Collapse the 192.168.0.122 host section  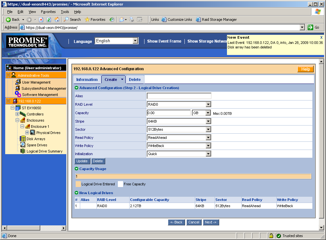8,101
